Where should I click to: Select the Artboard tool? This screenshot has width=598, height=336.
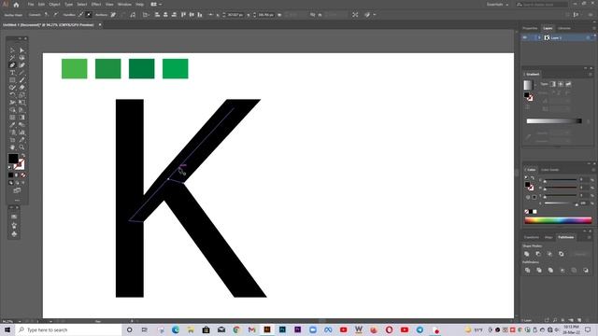[12, 140]
